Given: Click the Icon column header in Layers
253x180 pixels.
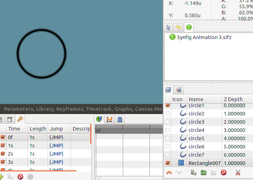Looking at the screenshot, I should (x=179, y=99).
